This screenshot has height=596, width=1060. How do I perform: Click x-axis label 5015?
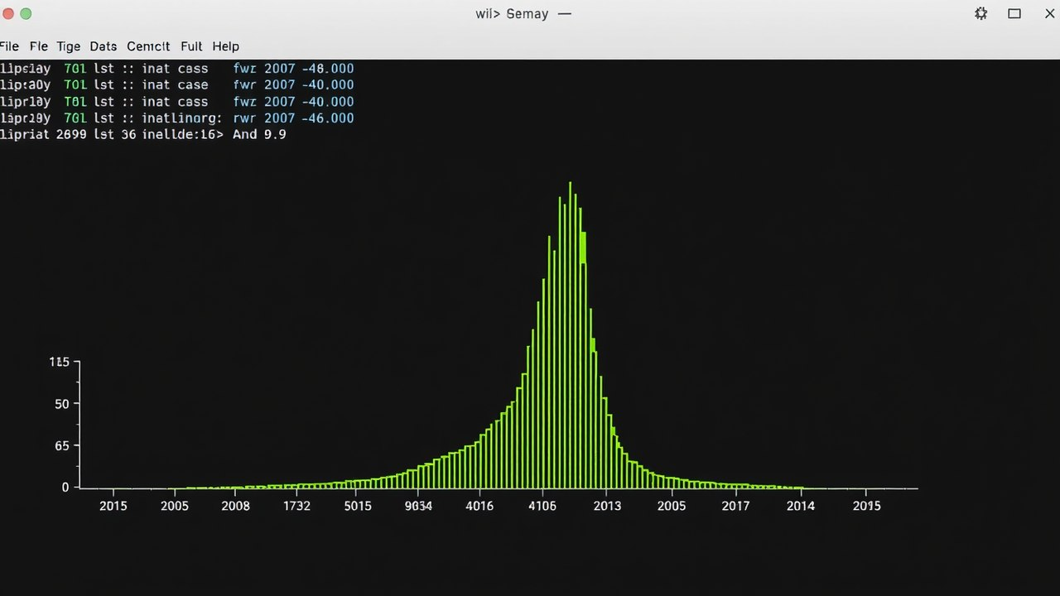[358, 506]
